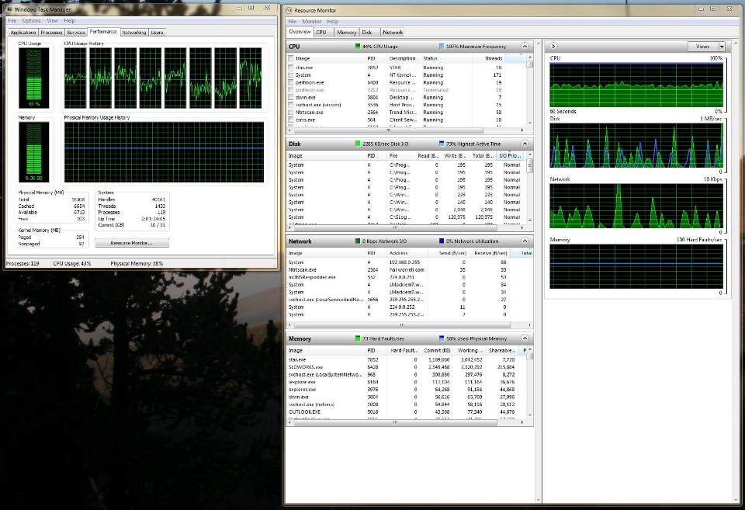Click the Windows Task Manager title icon
The height and width of the screenshot is (510, 745).
tap(9, 9)
